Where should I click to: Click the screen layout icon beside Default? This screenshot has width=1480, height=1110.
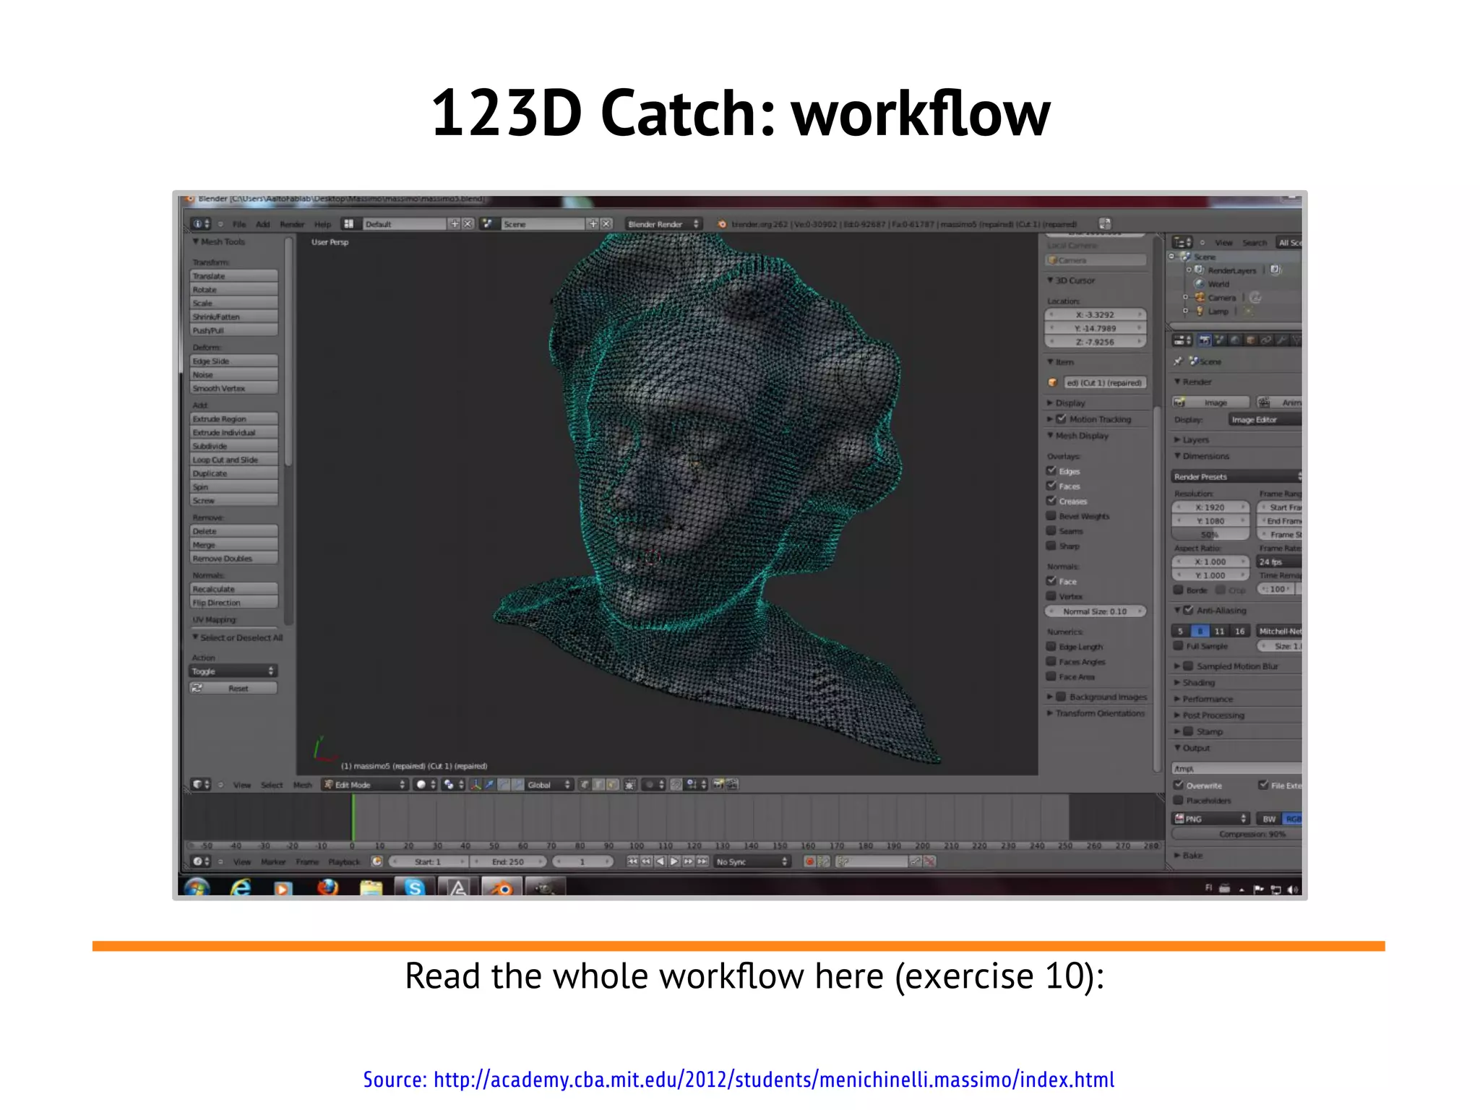349,224
